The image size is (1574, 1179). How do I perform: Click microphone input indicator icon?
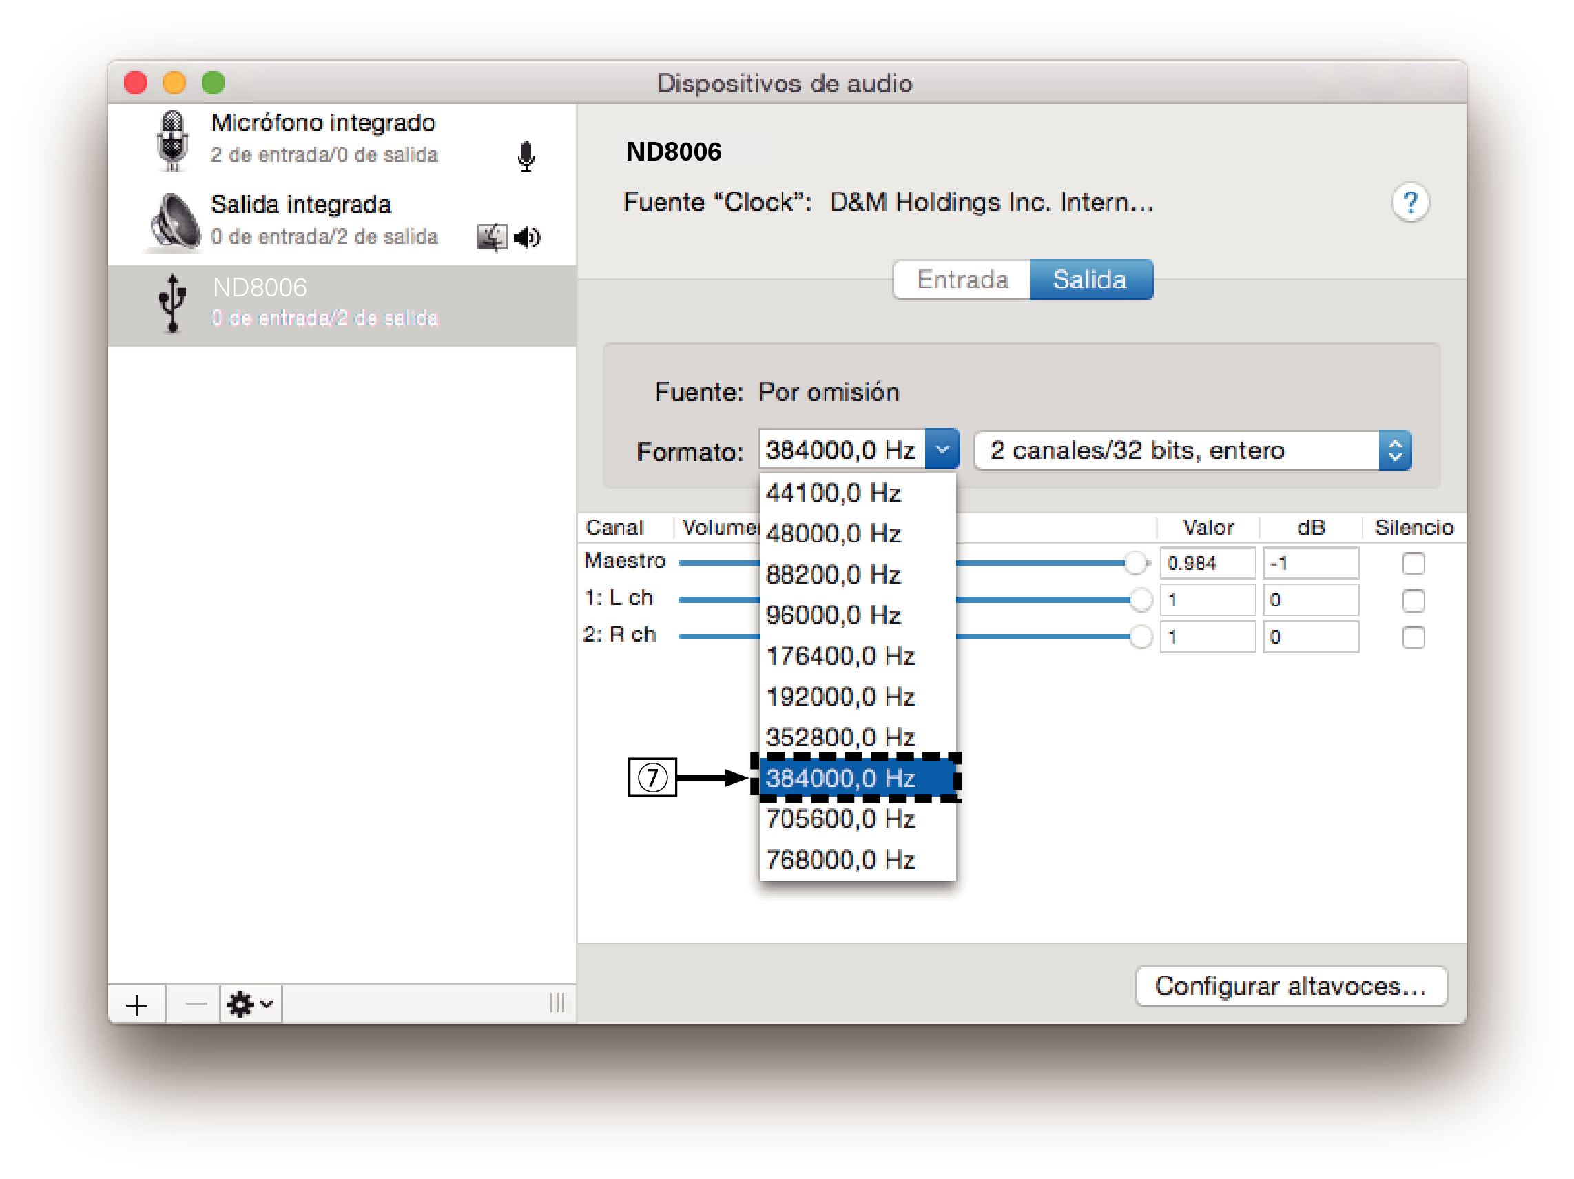tap(526, 156)
